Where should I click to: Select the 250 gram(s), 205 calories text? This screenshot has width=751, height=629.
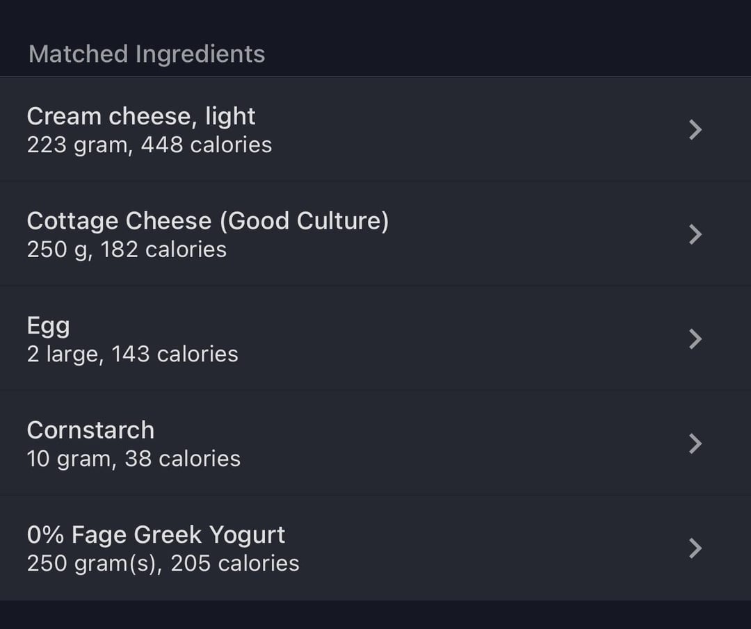pyautogui.click(x=163, y=564)
